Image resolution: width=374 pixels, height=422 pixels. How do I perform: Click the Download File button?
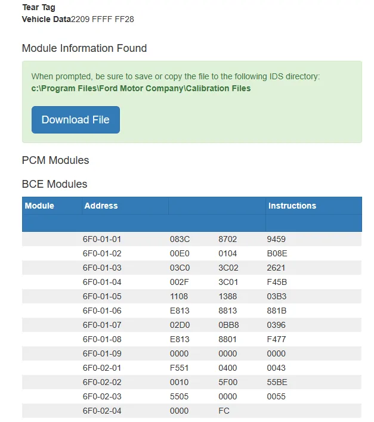click(76, 120)
